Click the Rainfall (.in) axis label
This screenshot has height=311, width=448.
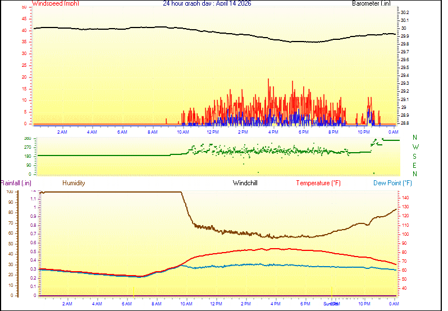[16, 183]
